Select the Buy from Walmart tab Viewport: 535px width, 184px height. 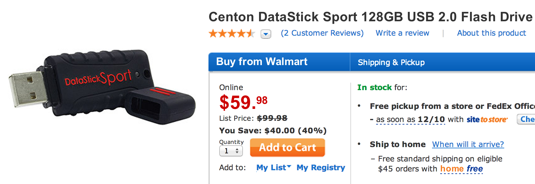262,62
